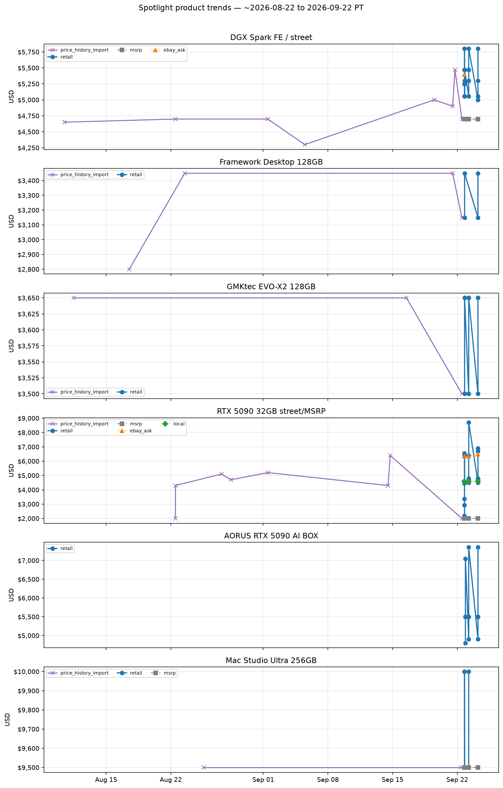Click 'ebay_ask' in the DGX Spark legend
The height and width of the screenshot is (788, 503).
pyautogui.click(x=174, y=50)
